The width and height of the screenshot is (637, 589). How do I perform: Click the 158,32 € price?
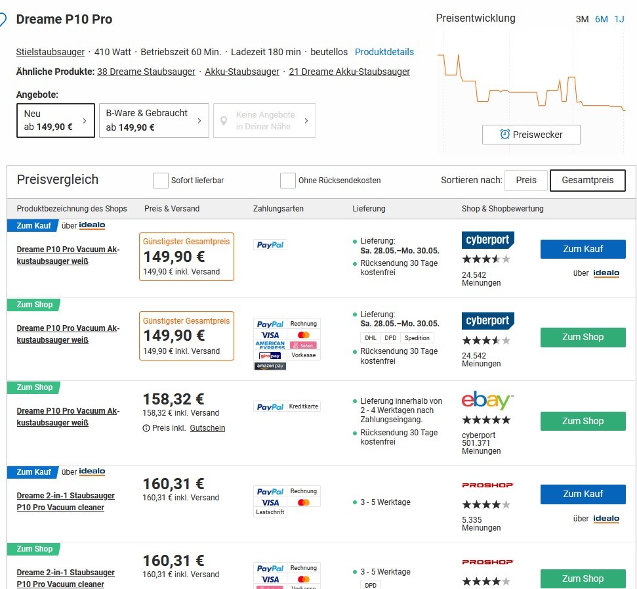(173, 399)
